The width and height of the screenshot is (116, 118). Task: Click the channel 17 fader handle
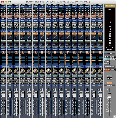4,94
